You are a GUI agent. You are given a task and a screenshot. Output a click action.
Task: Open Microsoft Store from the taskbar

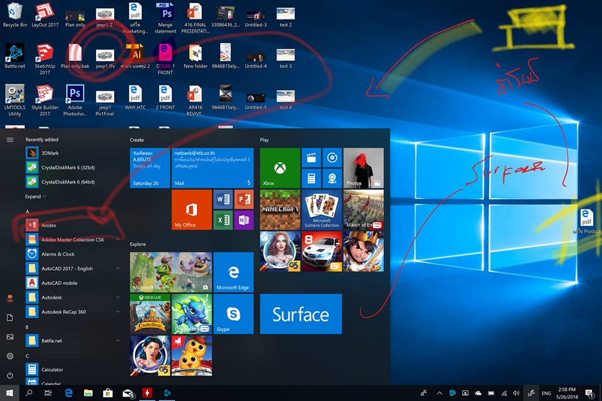click(108, 393)
